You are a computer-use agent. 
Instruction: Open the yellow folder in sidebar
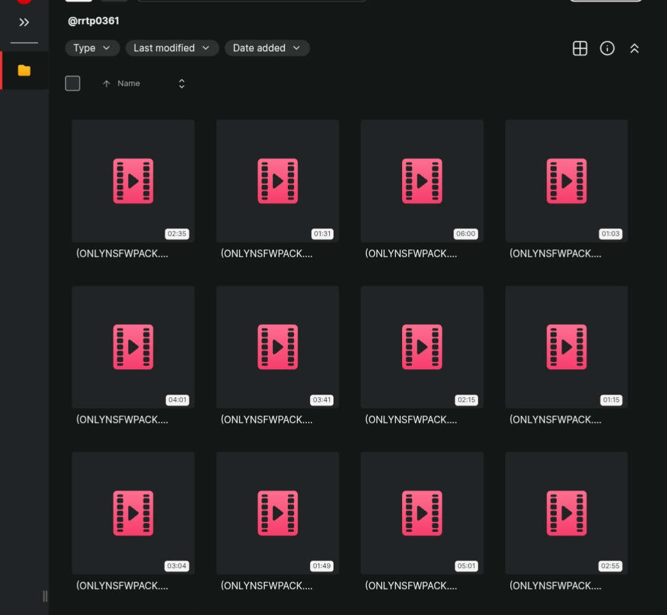[24, 70]
